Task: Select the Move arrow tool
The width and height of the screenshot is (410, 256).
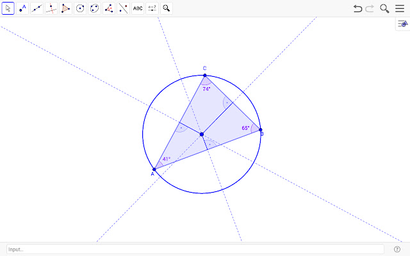Action: pos(8,8)
